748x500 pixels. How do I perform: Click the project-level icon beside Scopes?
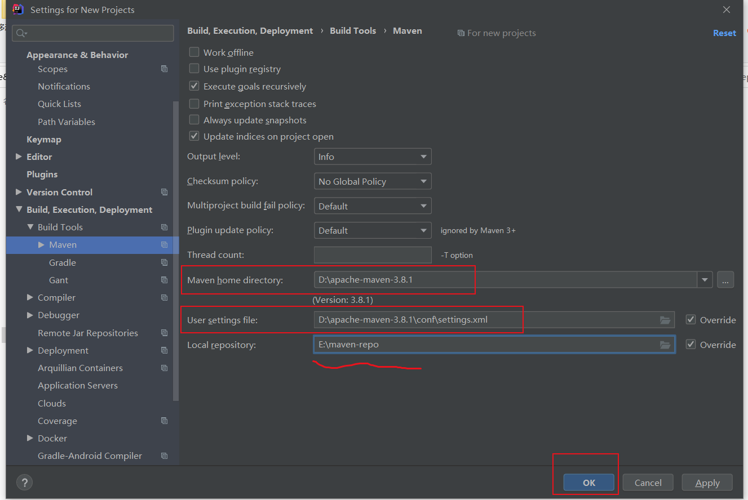point(164,69)
